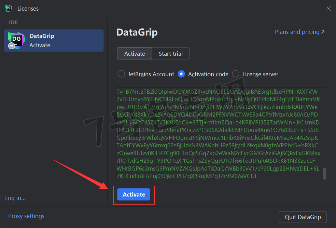
Task: Click the Licenses window title
Action: [28, 9]
